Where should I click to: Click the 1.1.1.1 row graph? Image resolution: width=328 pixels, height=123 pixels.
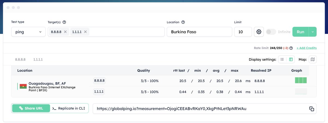pyautogui.click(x=301, y=91)
